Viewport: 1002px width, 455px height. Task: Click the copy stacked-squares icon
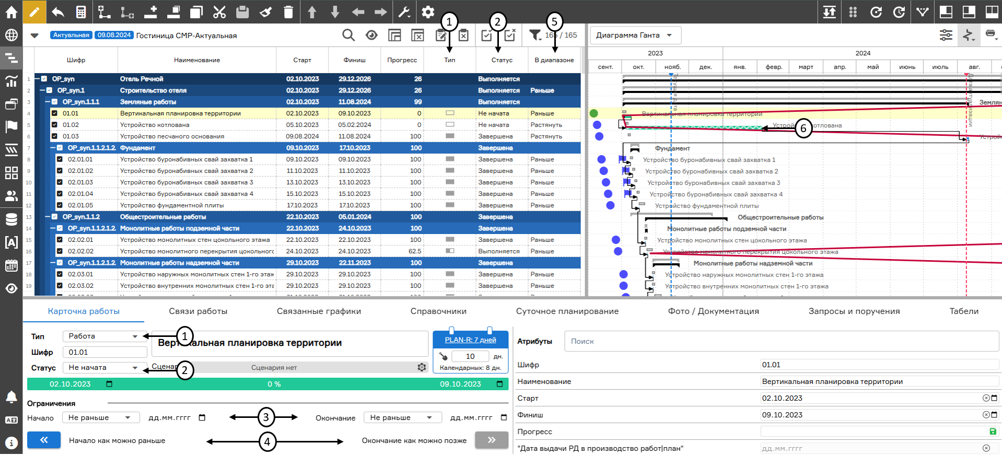(196, 11)
